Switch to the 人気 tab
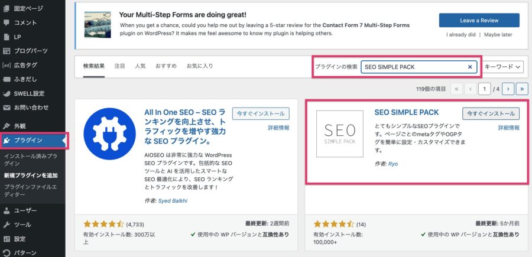 [x=140, y=66]
